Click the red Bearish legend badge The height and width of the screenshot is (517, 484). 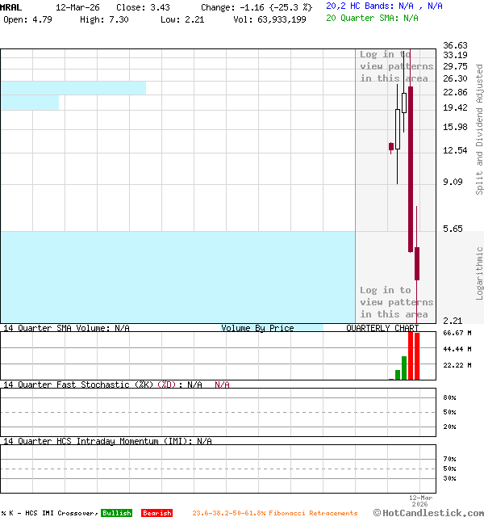[156, 513]
